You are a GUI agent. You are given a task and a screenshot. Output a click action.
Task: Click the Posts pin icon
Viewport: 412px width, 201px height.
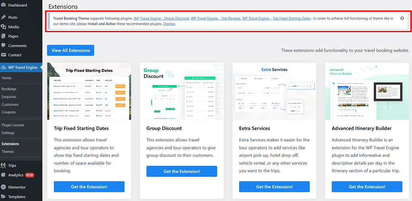(x=4, y=17)
